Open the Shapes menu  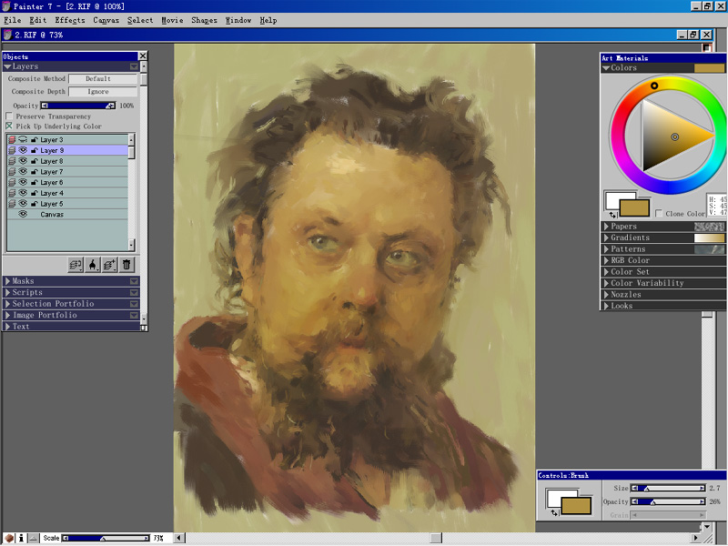(204, 20)
